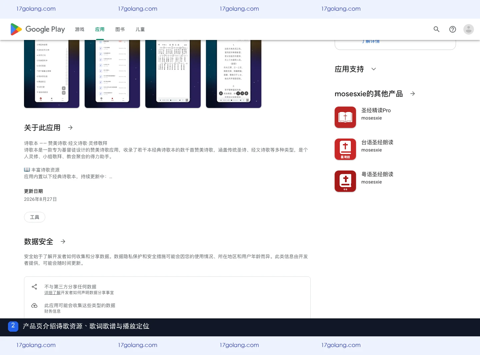
Task: Open the 台语圣经朗读 title link
Action: [x=377, y=142]
